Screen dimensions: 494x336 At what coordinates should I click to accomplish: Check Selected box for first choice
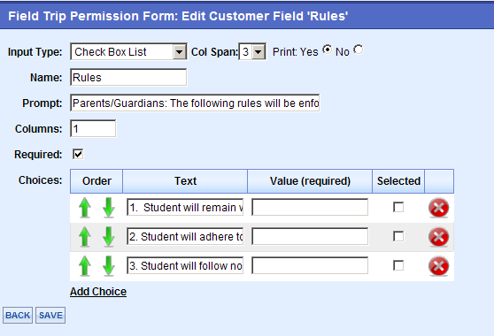point(398,207)
